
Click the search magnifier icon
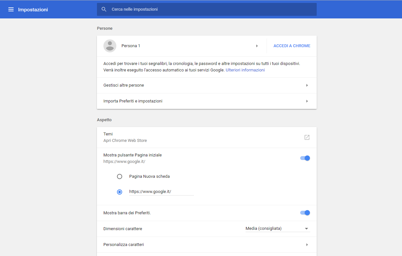(x=104, y=9)
